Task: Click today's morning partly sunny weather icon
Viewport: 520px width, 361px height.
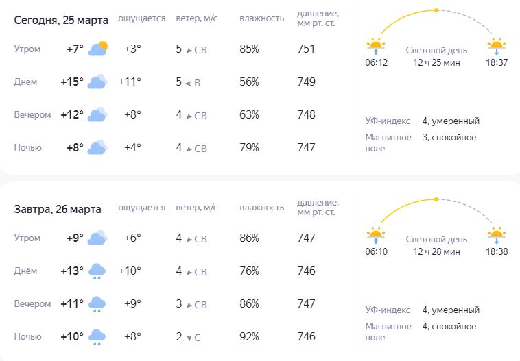Action: coord(97,49)
